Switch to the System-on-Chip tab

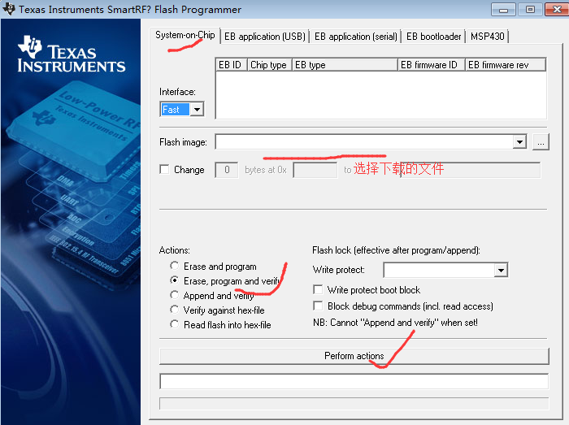tap(185, 36)
